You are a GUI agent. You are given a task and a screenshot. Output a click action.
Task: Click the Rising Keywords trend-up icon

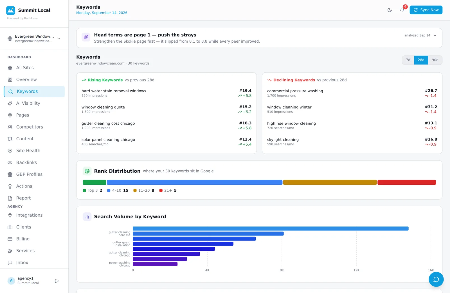(x=84, y=80)
